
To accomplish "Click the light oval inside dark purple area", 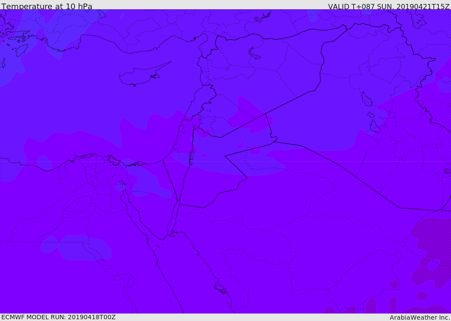I will pos(433,265).
